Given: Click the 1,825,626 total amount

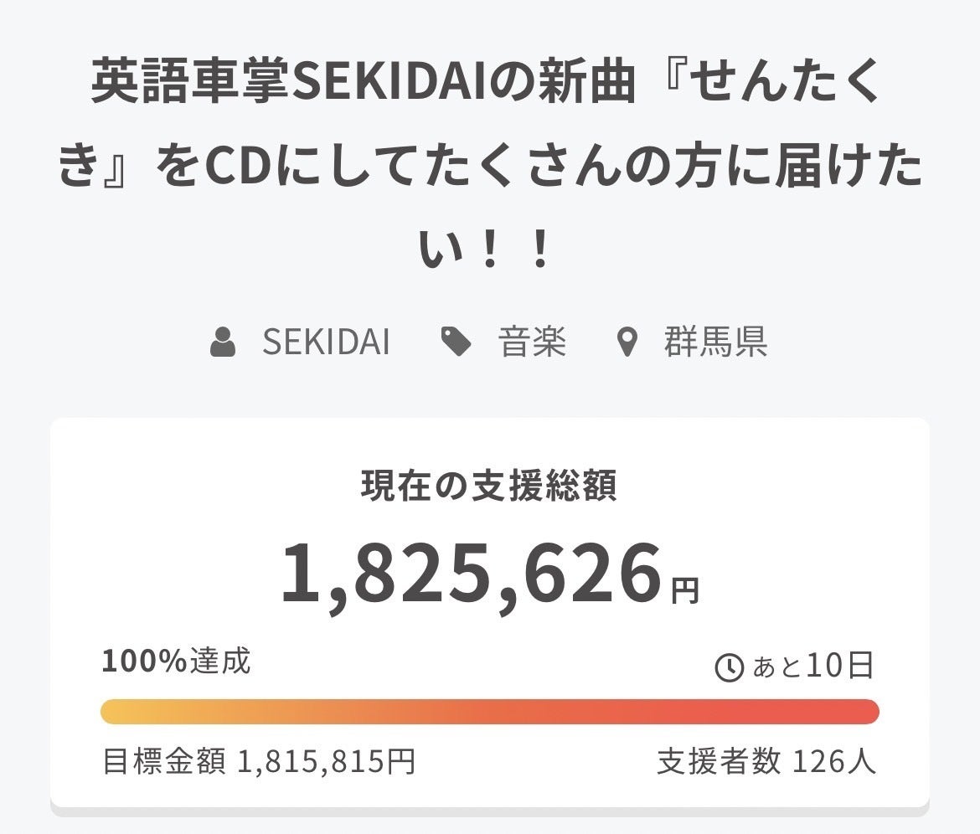Looking at the screenshot, I should click(471, 574).
